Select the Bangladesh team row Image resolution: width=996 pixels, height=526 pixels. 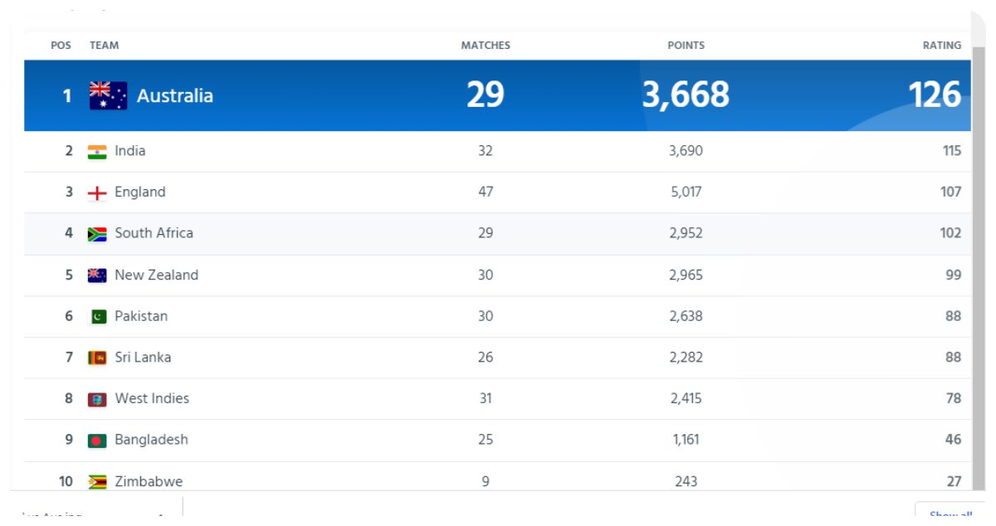point(498,440)
